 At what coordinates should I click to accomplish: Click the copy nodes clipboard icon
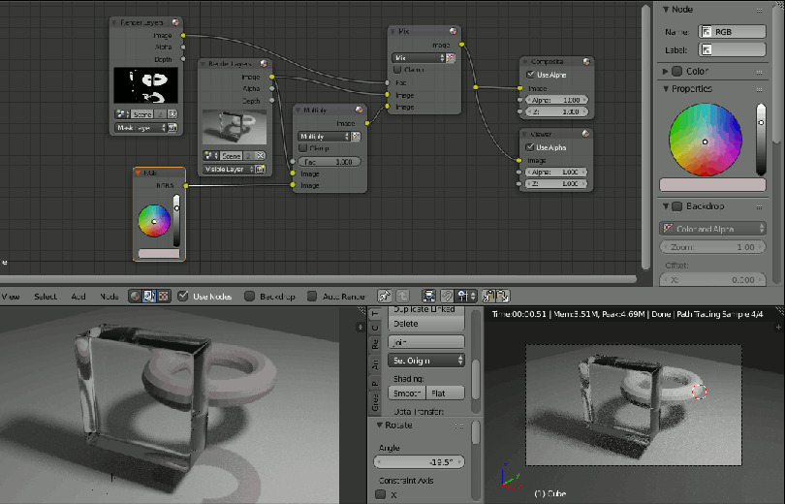[489, 296]
